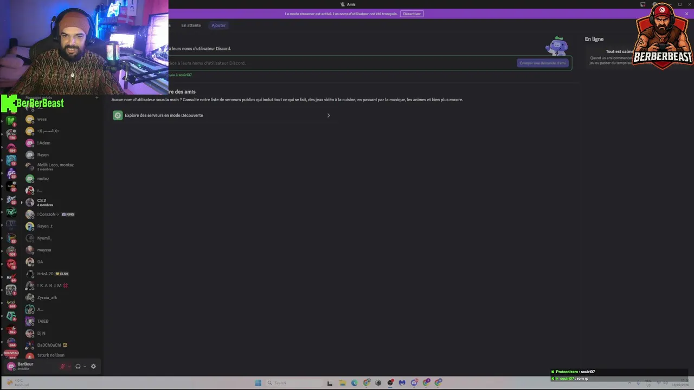The height and width of the screenshot is (390, 694).
Task: Click ! Adem's pink Discord avatar
Action: (30, 143)
